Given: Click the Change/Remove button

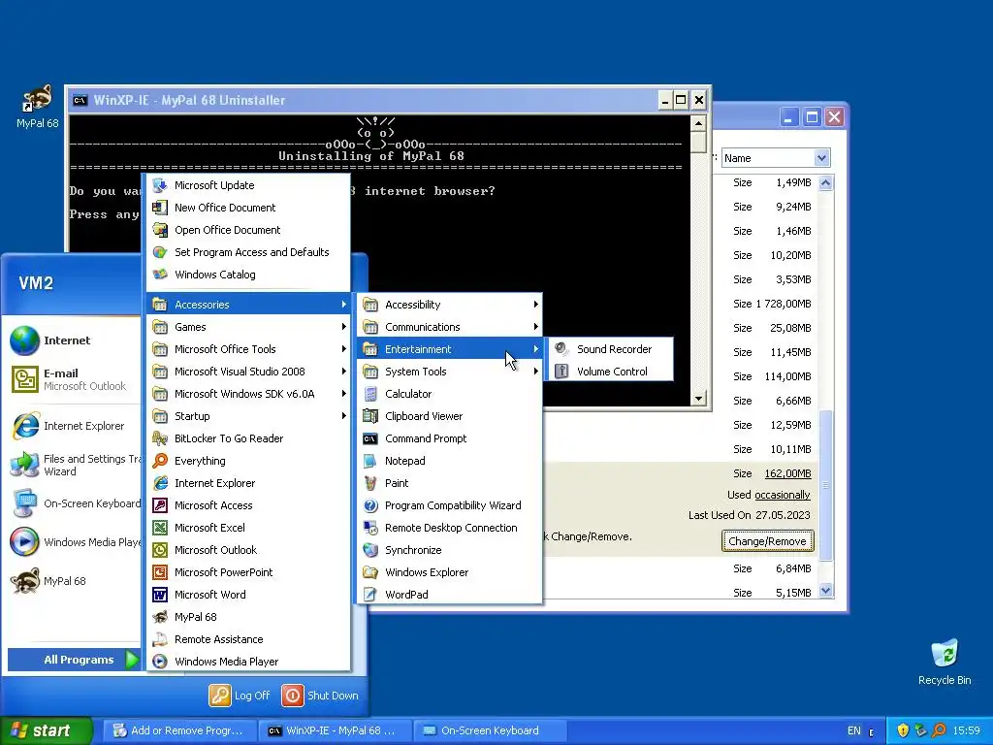Looking at the screenshot, I should point(768,541).
